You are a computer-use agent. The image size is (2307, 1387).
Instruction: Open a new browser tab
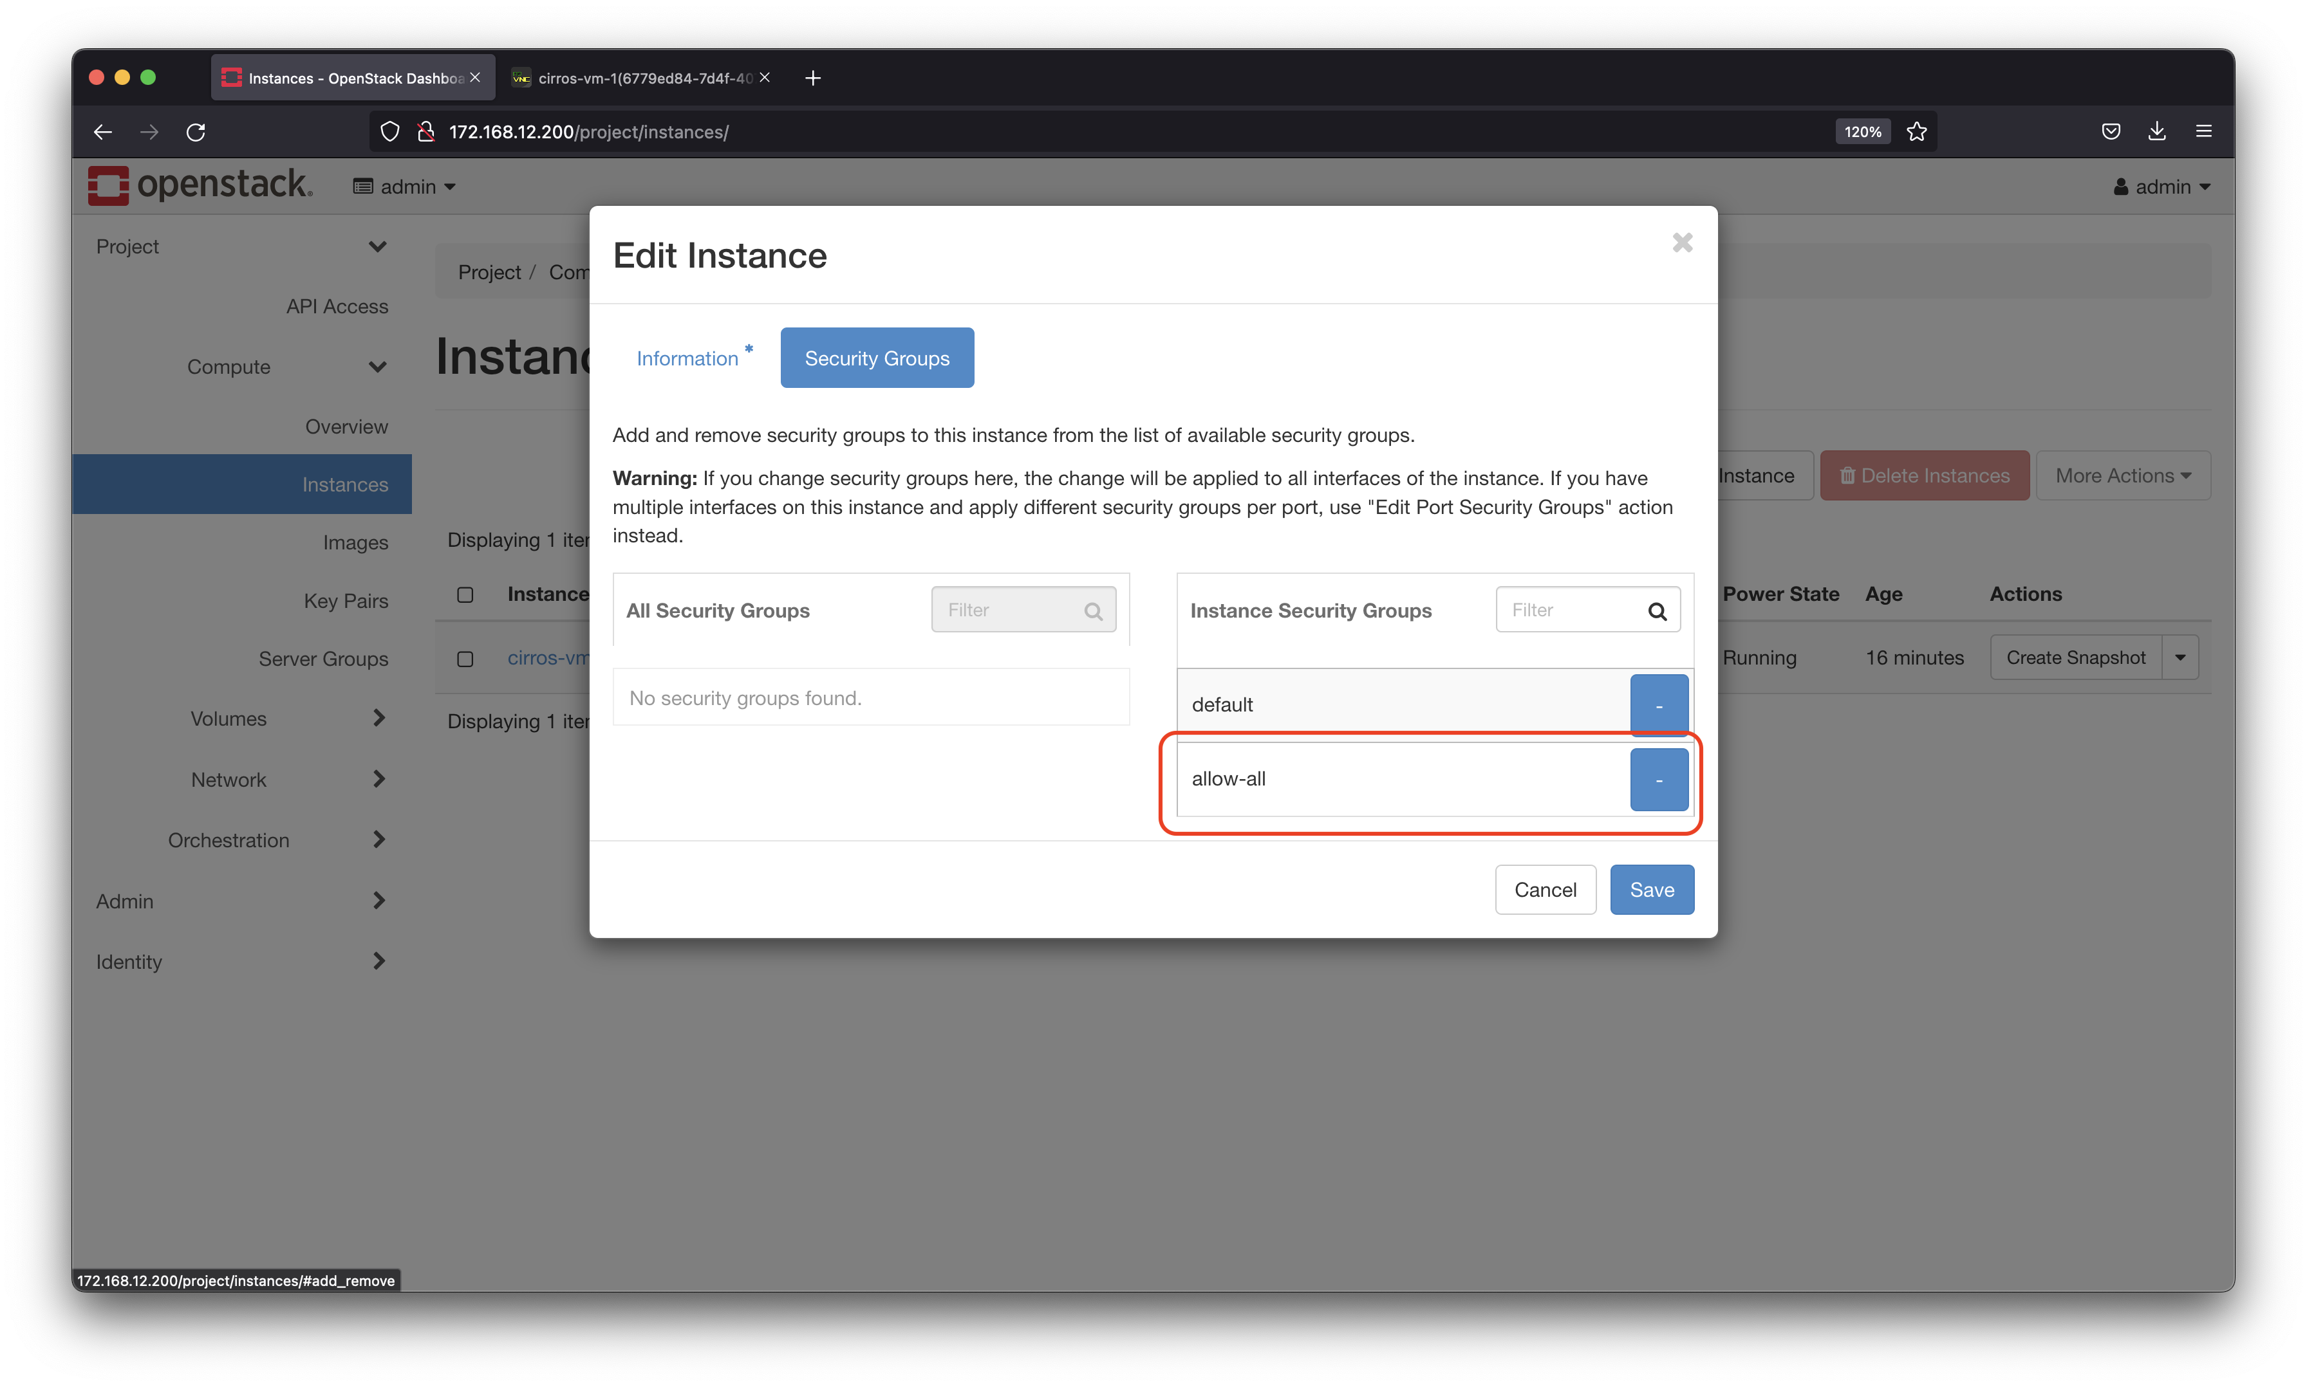[x=812, y=78]
